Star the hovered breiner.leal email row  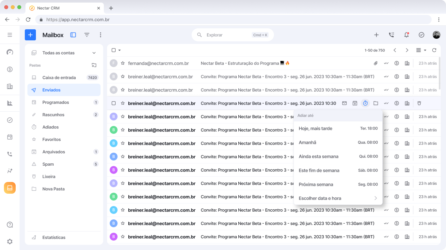click(x=123, y=103)
